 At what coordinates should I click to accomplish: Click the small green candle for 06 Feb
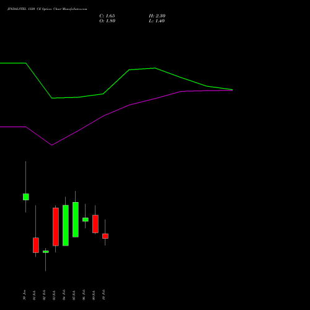[86, 219]
